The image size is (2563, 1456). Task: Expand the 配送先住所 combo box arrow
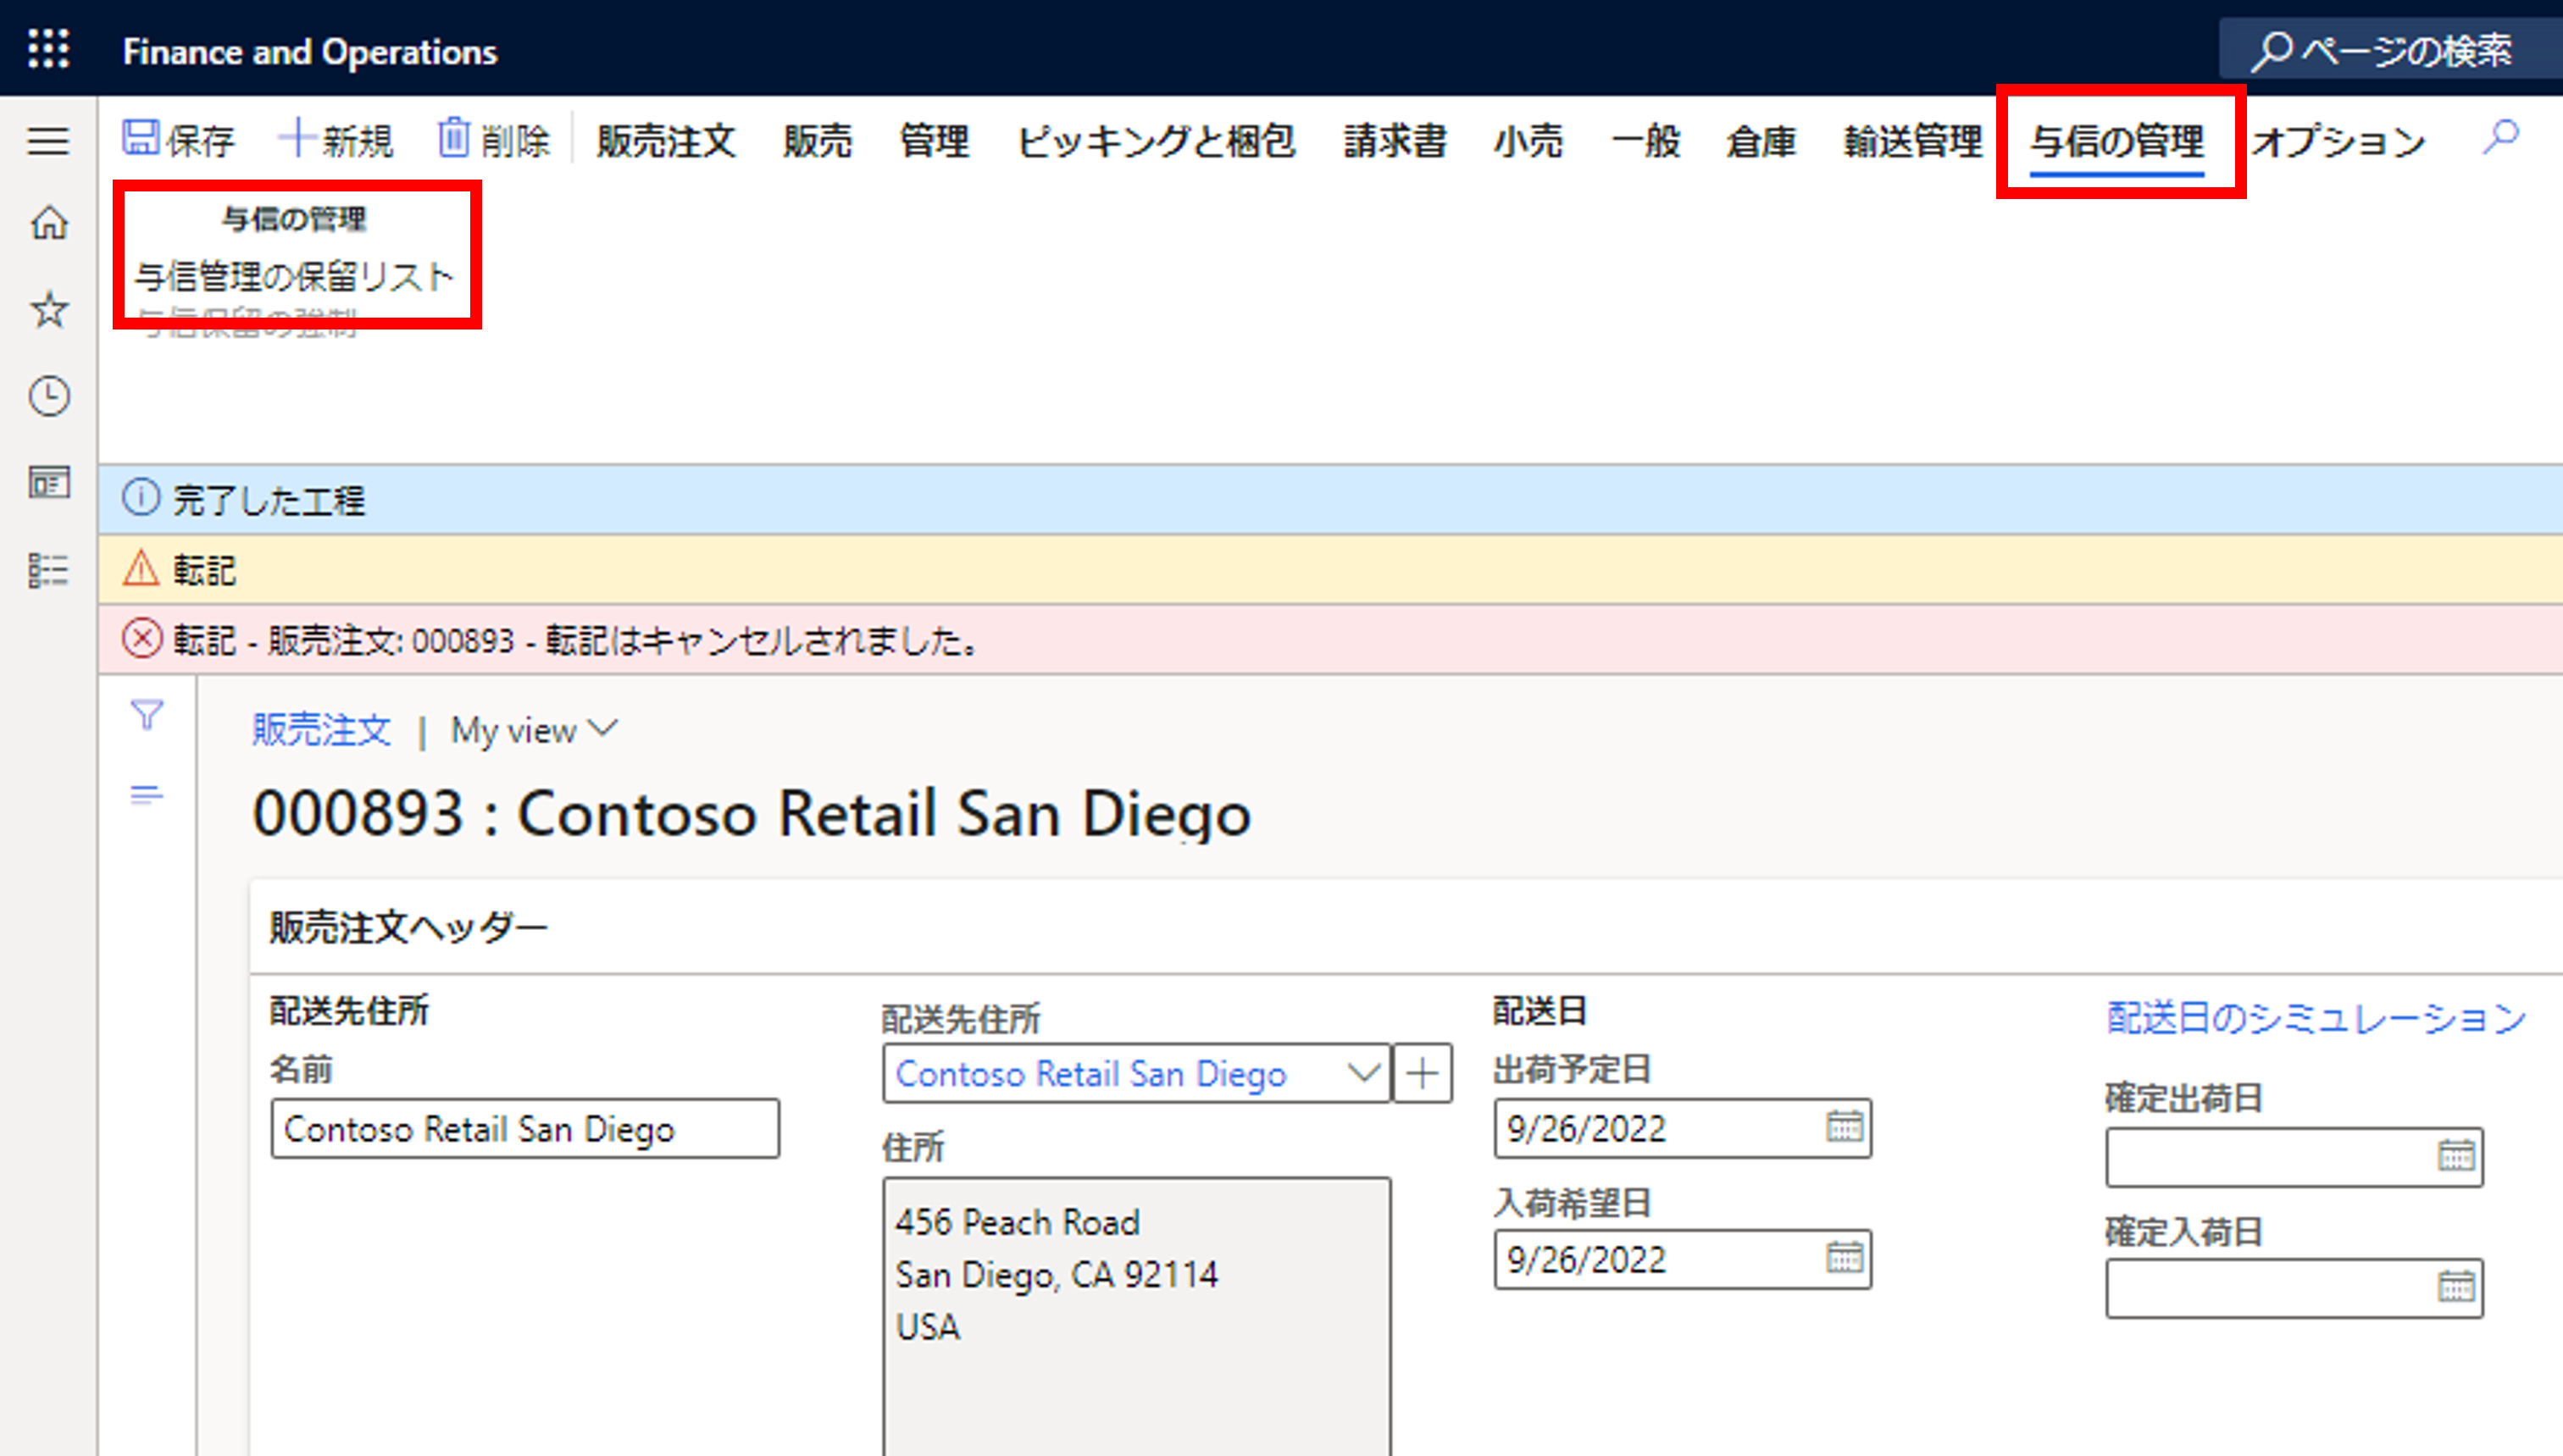tap(1363, 1074)
